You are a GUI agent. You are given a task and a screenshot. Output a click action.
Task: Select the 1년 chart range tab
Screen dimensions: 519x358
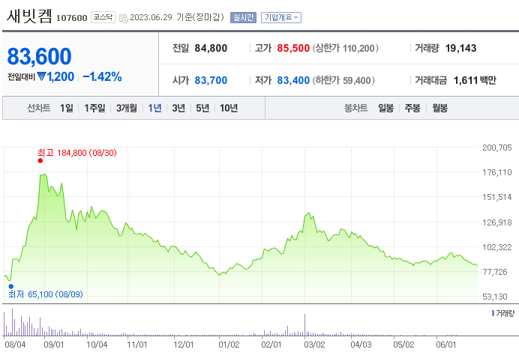point(154,108)
